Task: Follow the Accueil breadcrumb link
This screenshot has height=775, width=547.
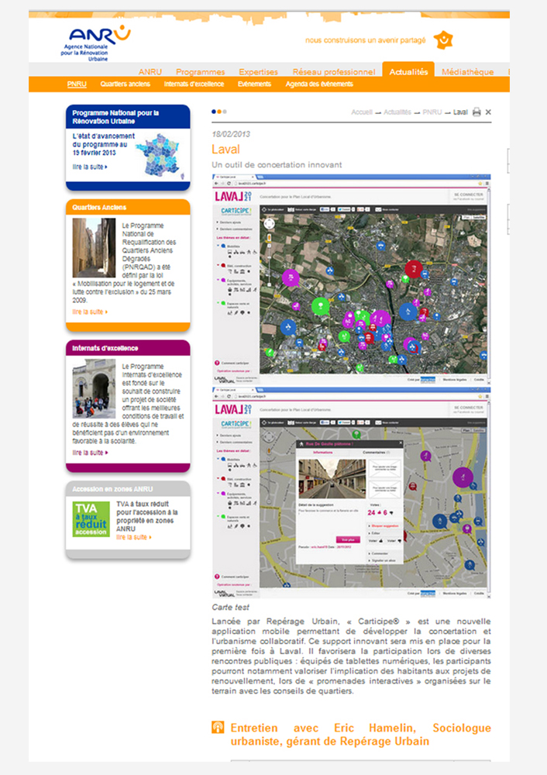Action: click(x=362, y=112)
